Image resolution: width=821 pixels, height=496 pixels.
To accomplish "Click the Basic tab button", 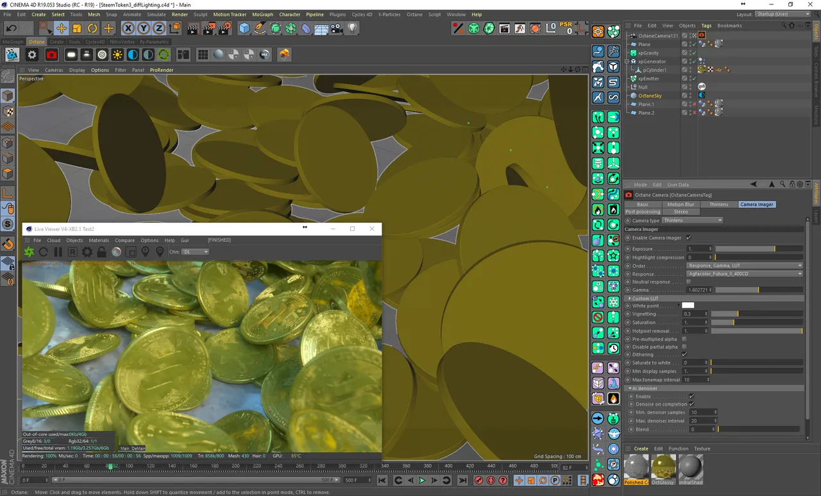I will pyautogui.click(x=643, y=204).
